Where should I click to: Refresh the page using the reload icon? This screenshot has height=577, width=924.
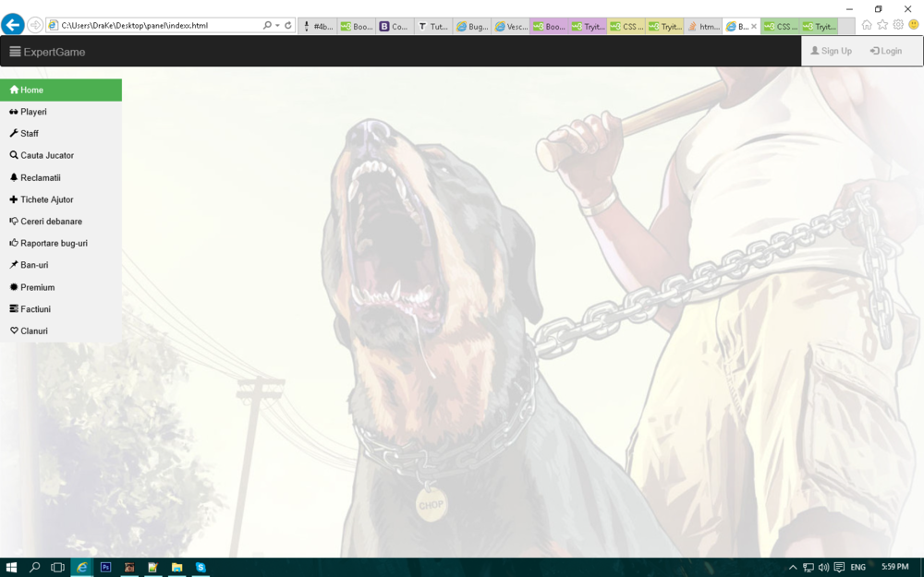[x=287, y=25]
